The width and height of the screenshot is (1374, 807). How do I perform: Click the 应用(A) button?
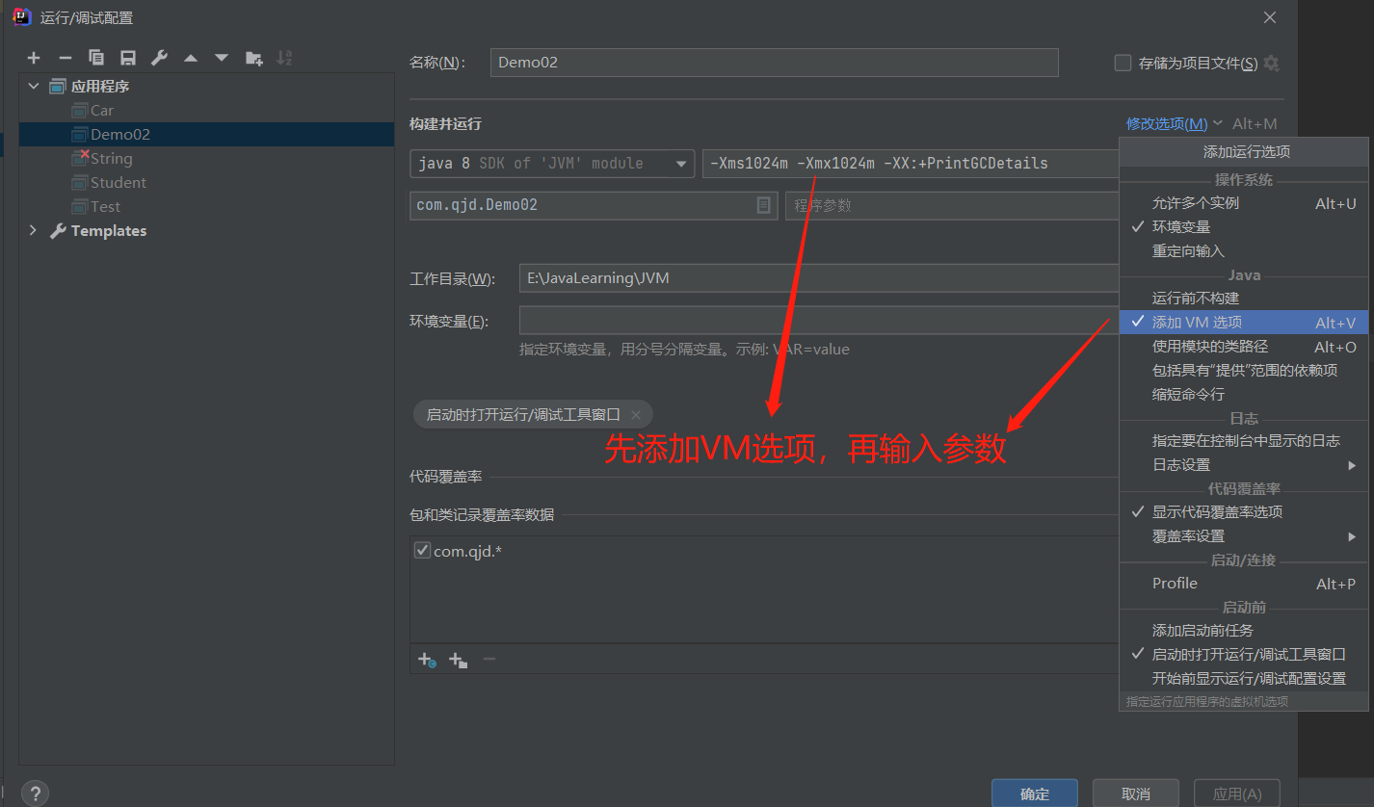click(1237, 794)
